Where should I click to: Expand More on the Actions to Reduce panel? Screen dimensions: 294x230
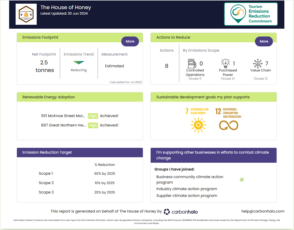[x=264, y=41]
